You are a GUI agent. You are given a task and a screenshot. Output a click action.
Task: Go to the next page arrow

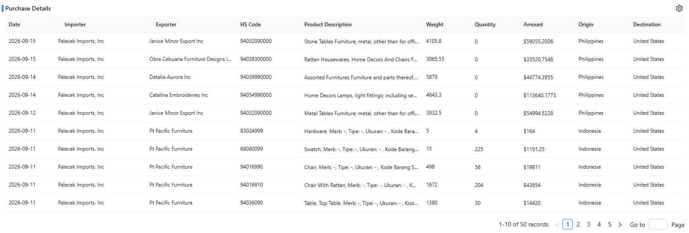point(620,224)
